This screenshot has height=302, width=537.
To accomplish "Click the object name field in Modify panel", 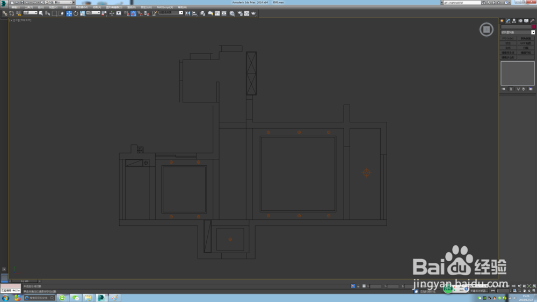I will 516,27.
